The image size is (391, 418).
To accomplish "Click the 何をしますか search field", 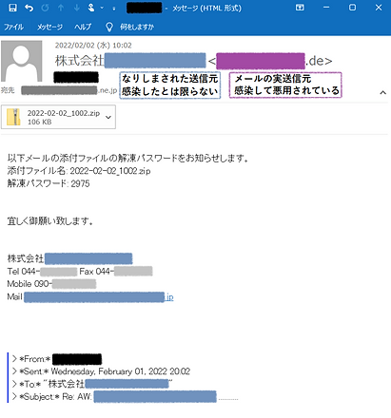I will (137, 28).
